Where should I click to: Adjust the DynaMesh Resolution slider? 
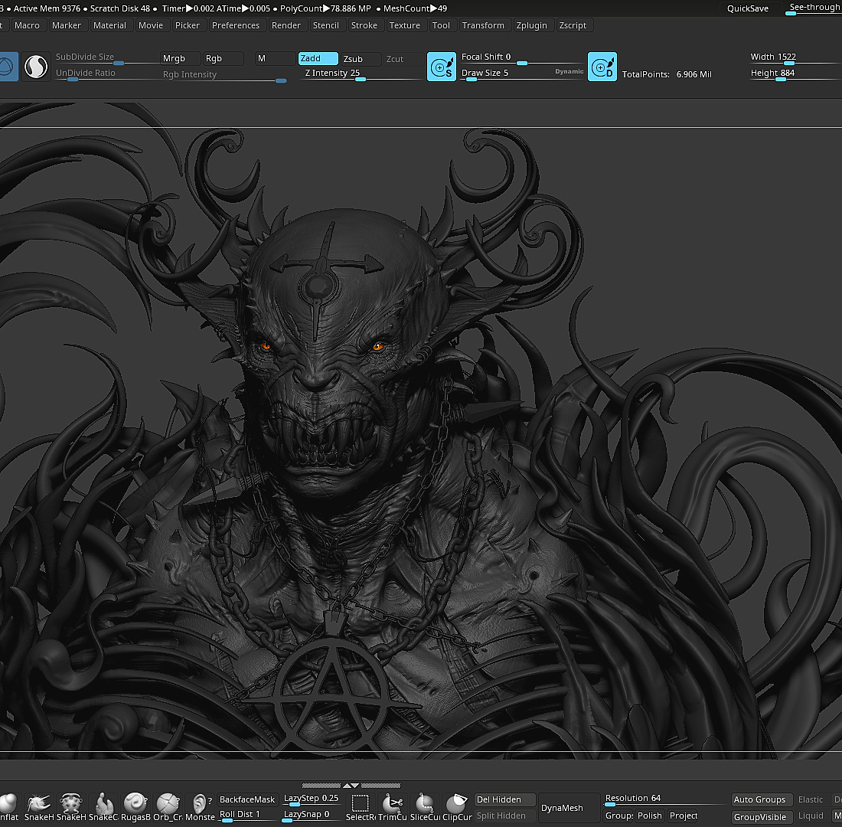(666, 799)
